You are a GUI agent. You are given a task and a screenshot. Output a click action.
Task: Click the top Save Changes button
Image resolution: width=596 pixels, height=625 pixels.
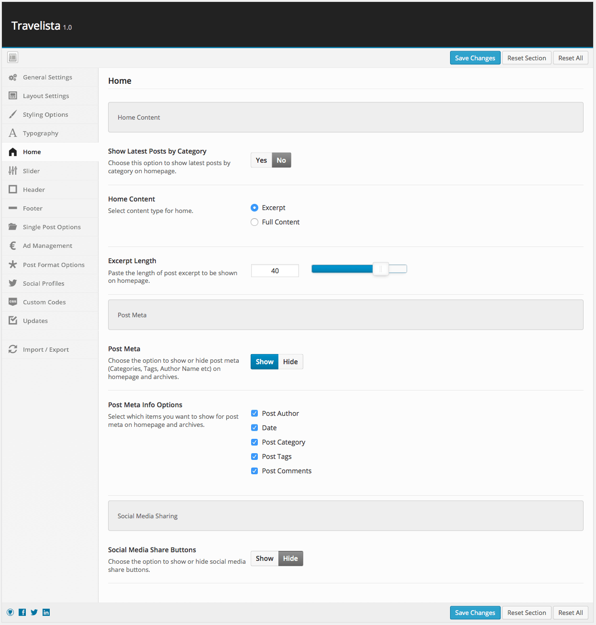tap(475, 58)
